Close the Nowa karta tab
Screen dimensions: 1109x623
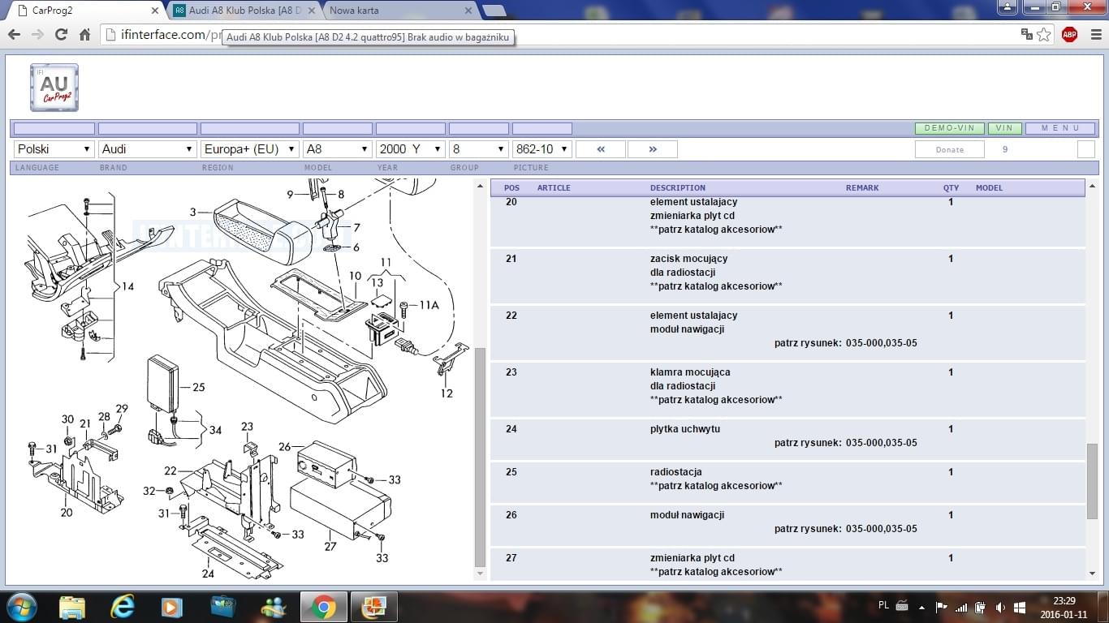(468, 11)
